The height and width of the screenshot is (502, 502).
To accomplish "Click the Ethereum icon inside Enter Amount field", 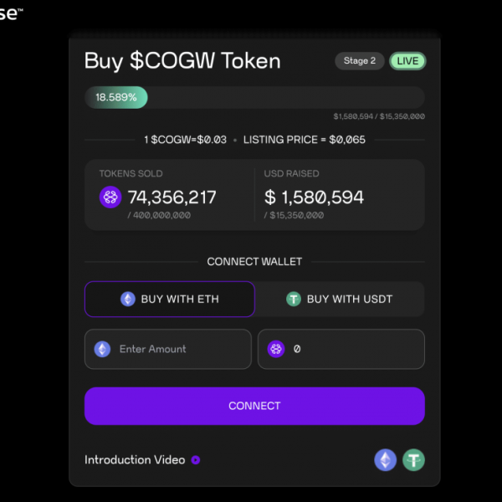I will pyautogui.click(x=102, y=349).
